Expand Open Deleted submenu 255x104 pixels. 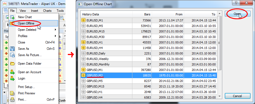pos(34,30)
